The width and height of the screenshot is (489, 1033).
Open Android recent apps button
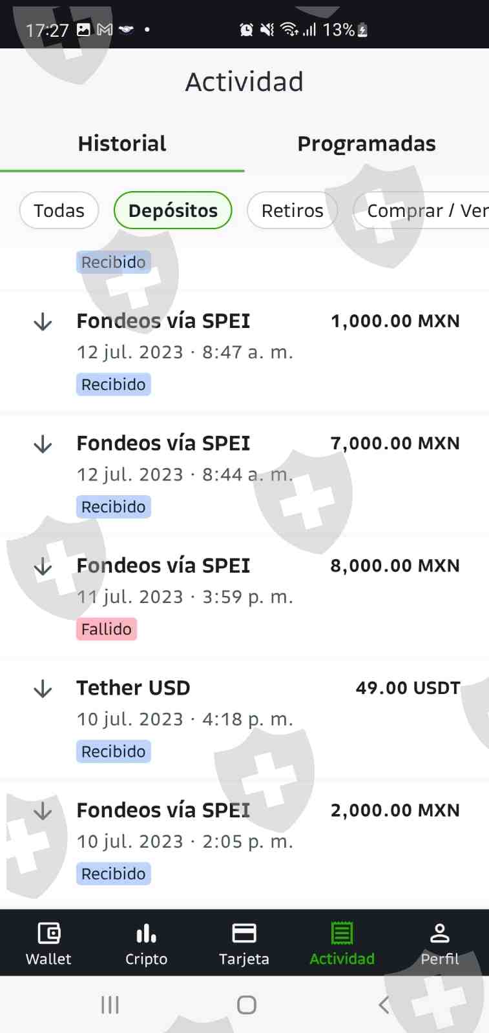tap(110, 1005)
